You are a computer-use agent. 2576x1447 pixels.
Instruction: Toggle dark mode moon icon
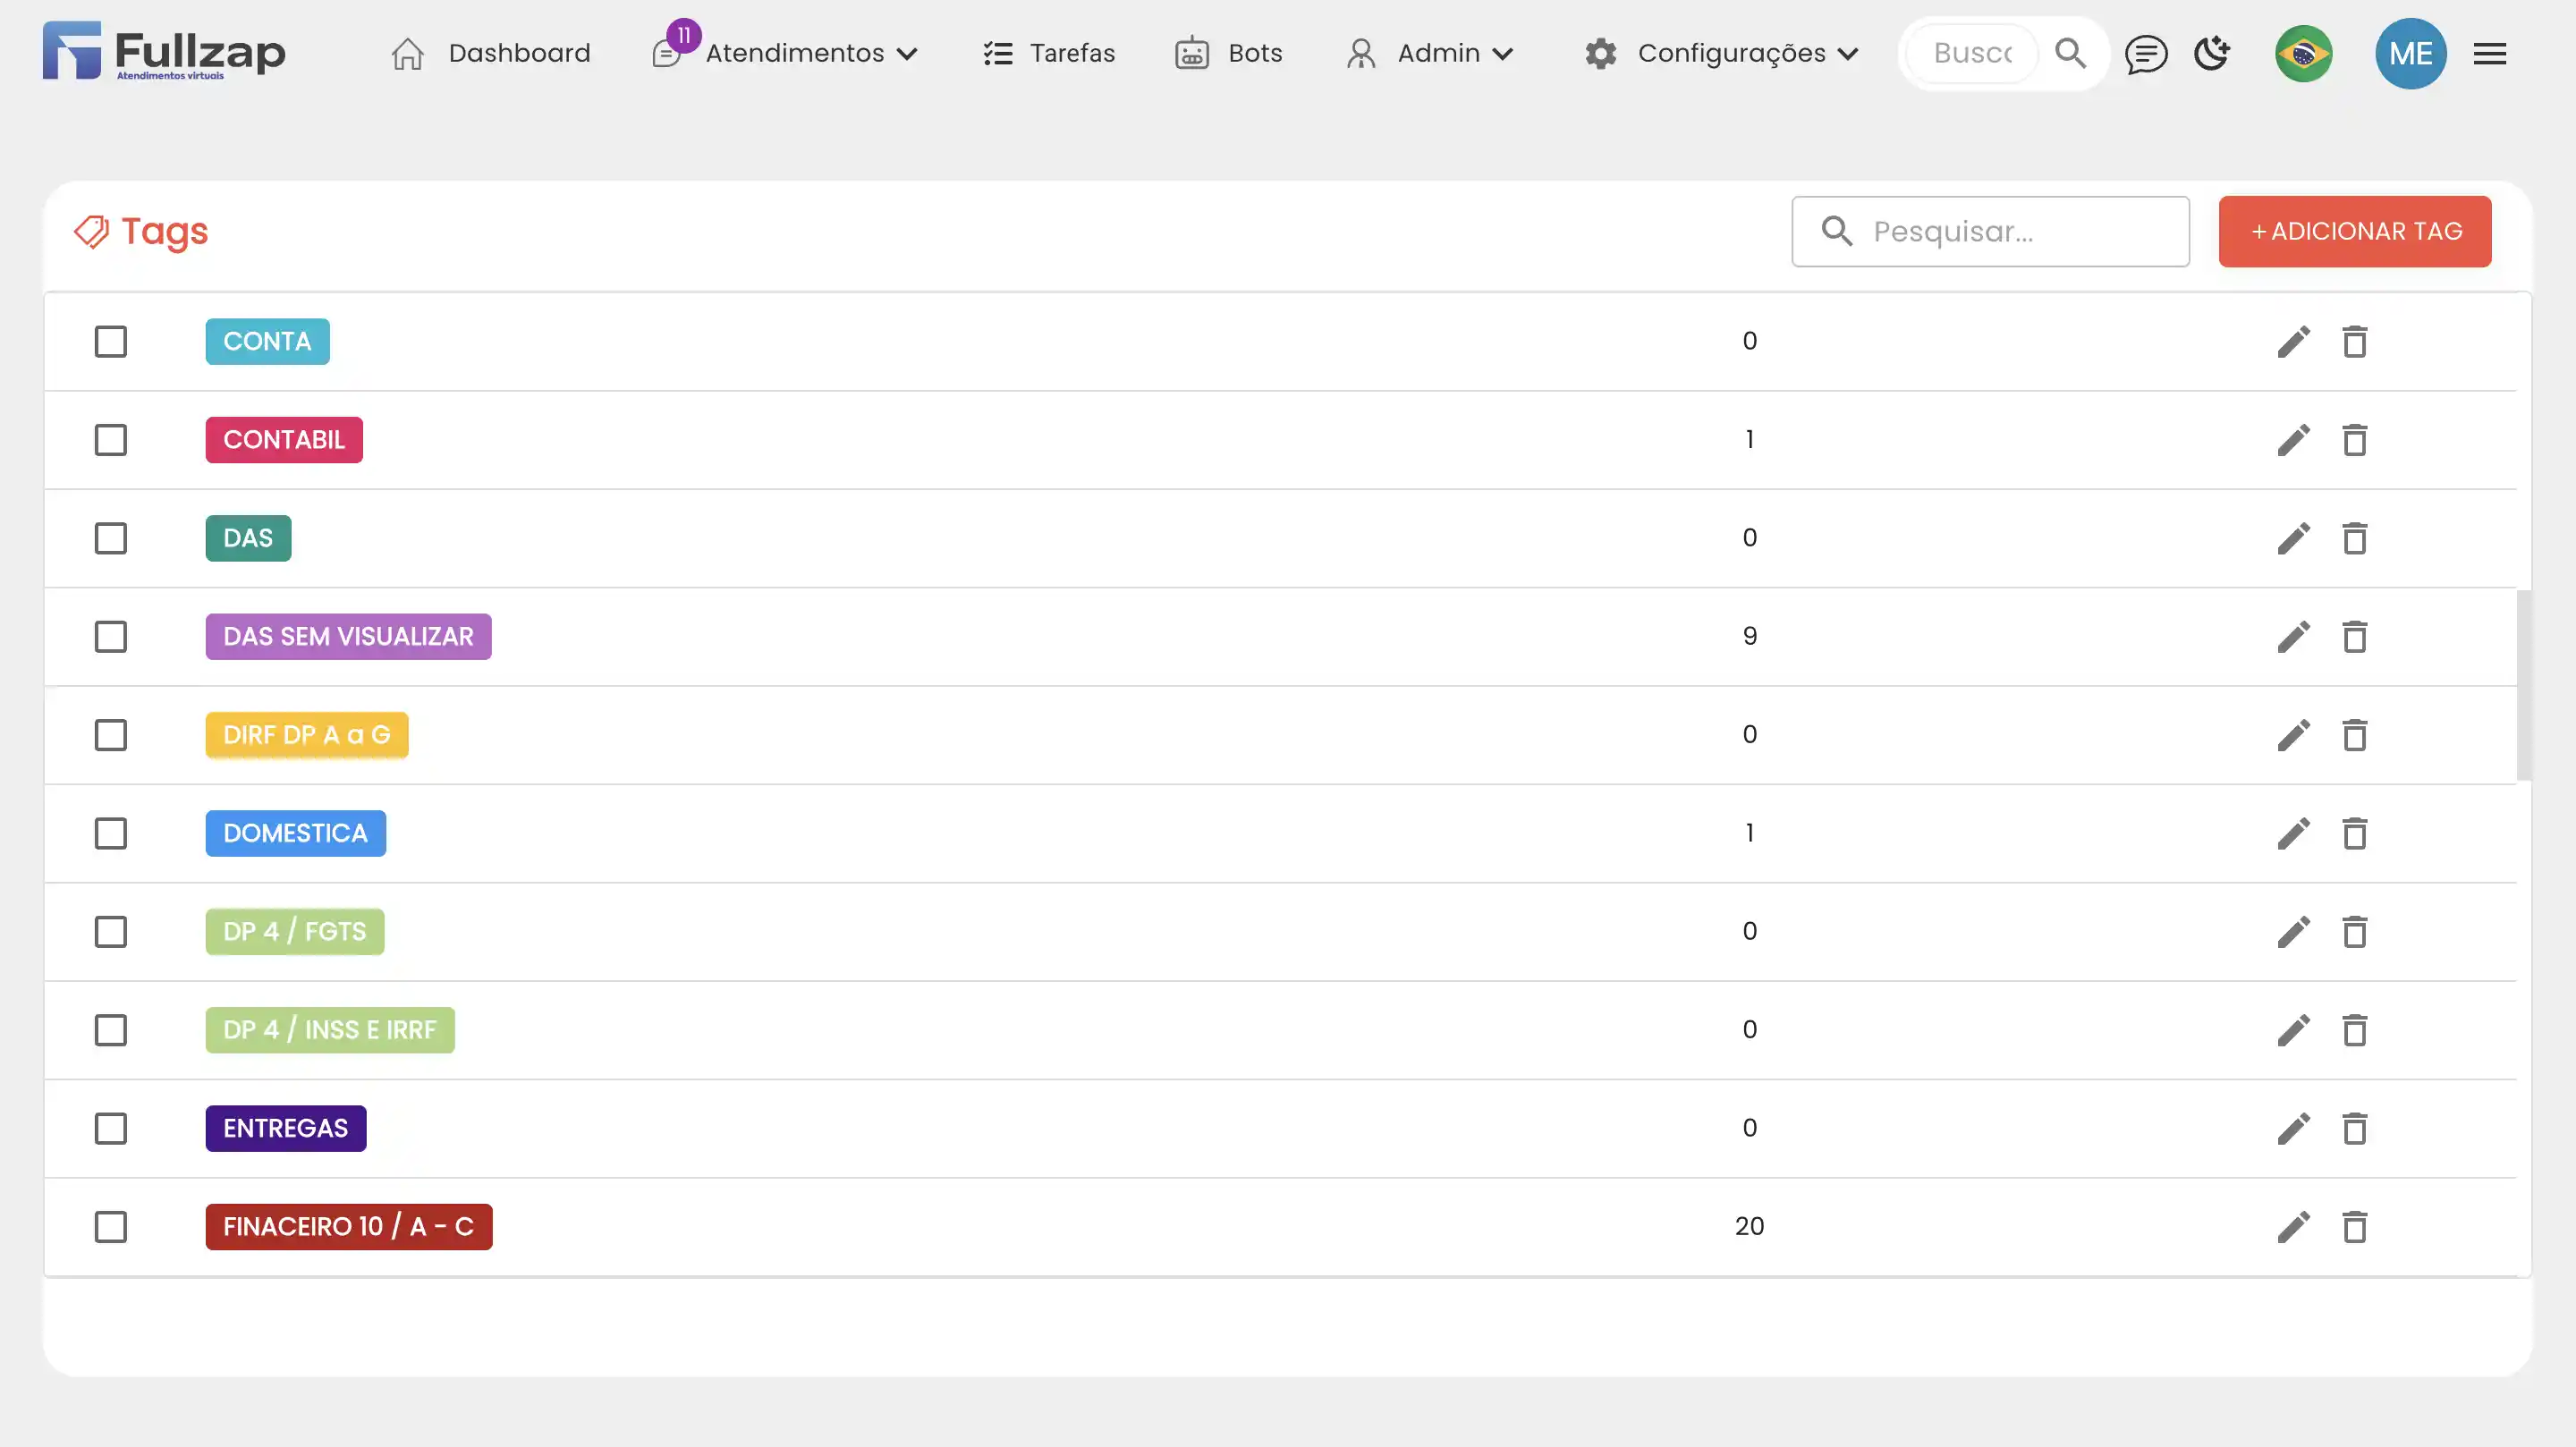(x=2211, y=53)
